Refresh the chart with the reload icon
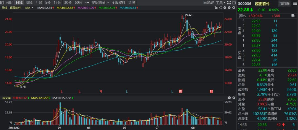Screen dimensions: 298x130 tap(220, 8)
